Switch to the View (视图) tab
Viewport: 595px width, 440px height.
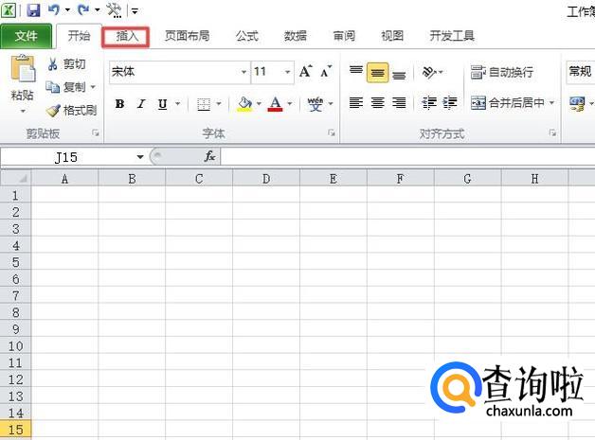392,36
